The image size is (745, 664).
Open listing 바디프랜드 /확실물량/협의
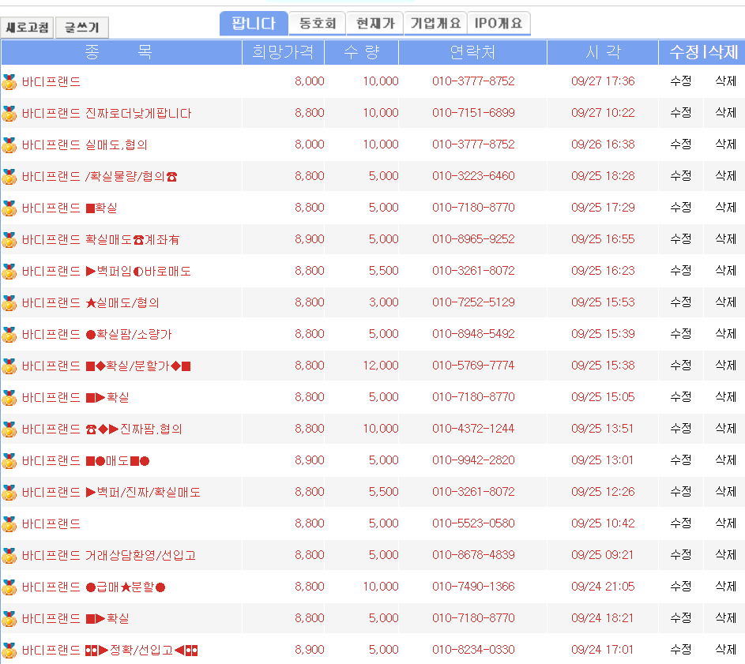pos(100,176)
